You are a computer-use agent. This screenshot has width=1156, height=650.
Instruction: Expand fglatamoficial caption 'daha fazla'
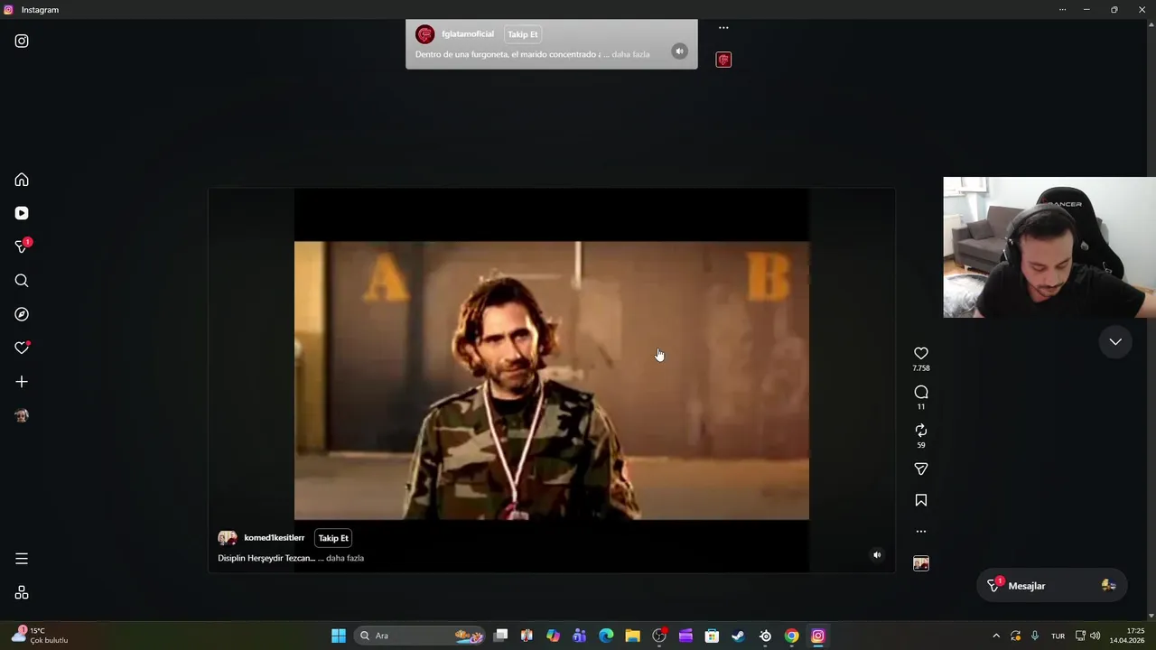pyautogui.click(x=630, y=54)
